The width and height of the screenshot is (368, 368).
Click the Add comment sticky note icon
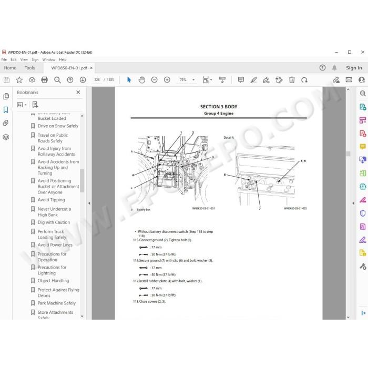tap(241, 80)
